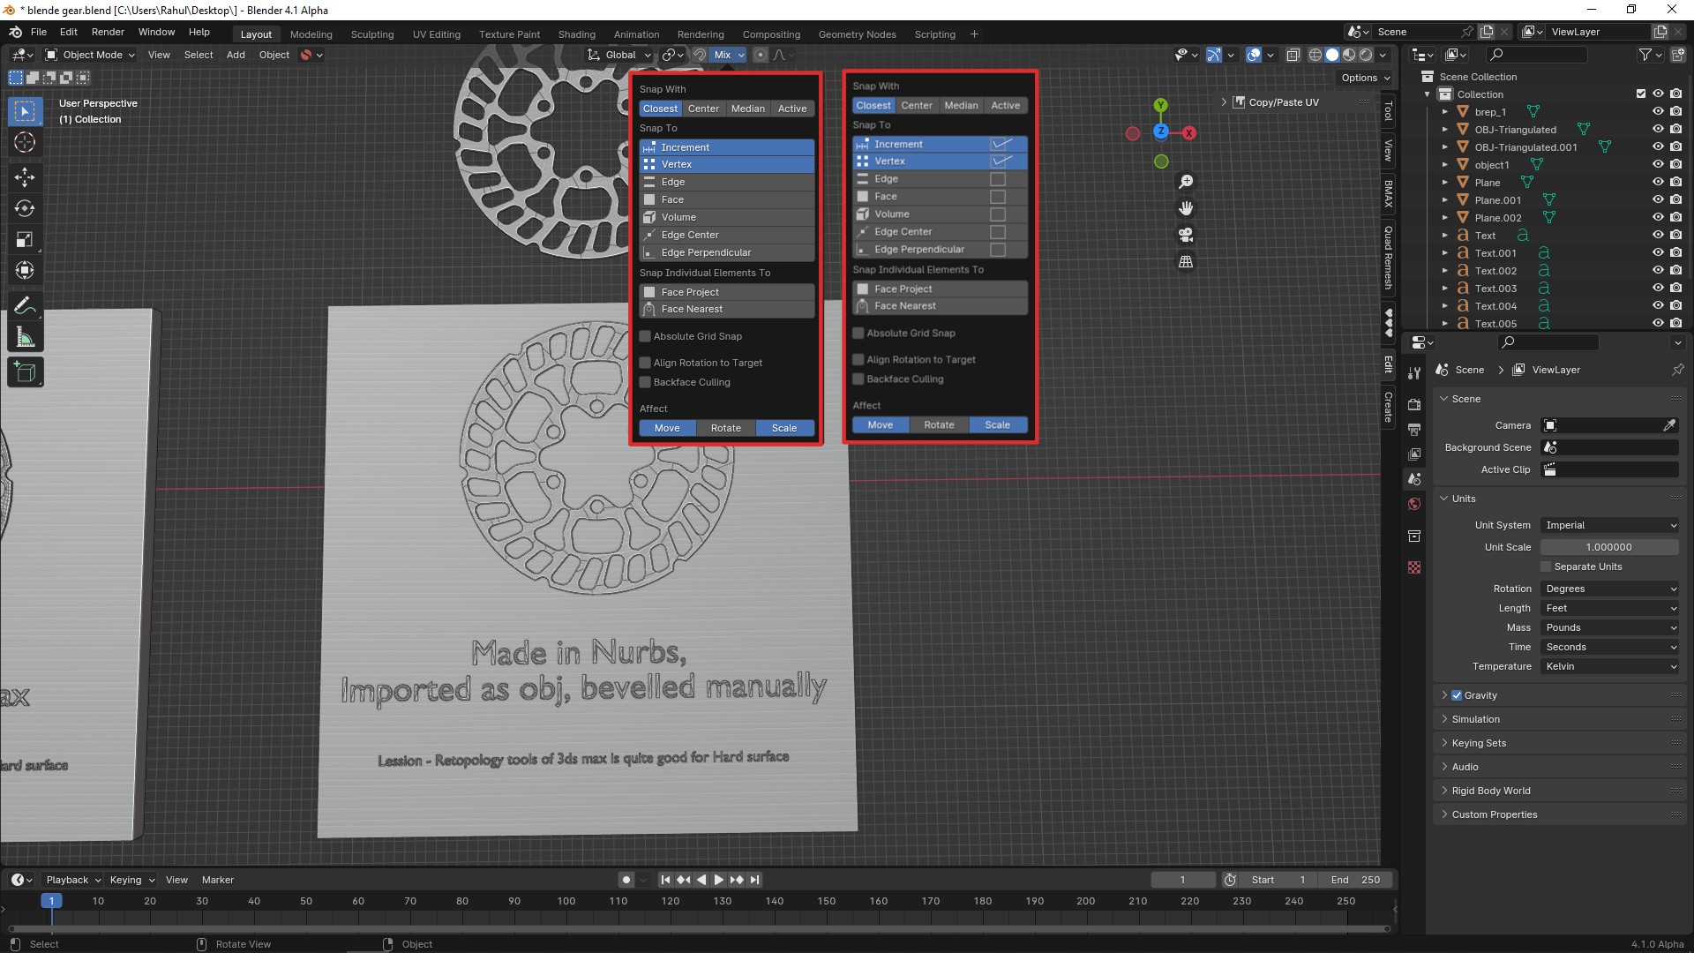The width and height of the screenshot is (1694, 953).
Task: Click the End frame 250 field
Action: click(x=1356, y=880)
